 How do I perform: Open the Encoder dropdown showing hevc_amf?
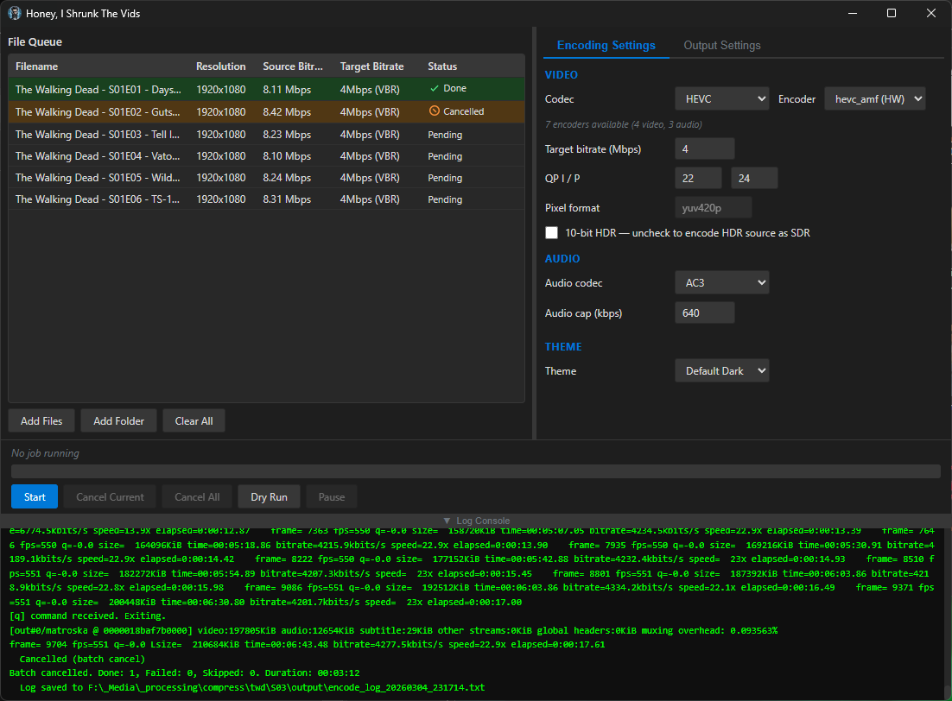pyautogui.click(x=874, y=99)
